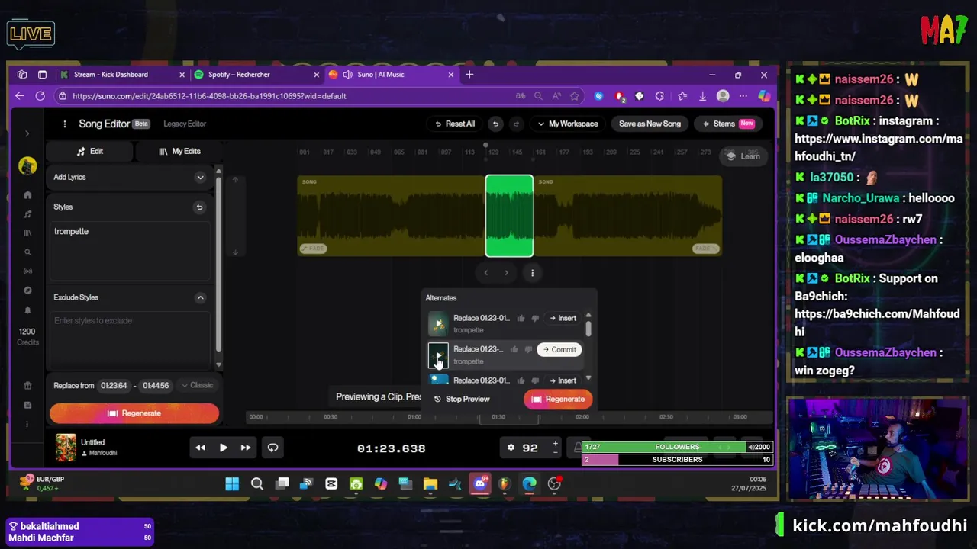977x549 pixels.
Task: Reset the Styles field with the undo icon
Action: click(199, 207)
